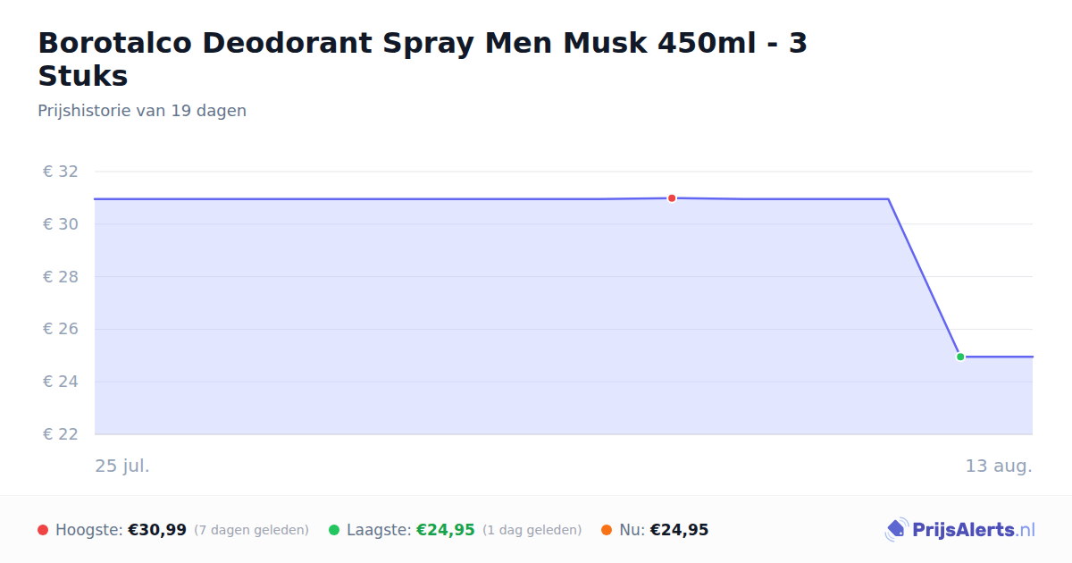Viewport: 1072px width, 563px height.
Task: Click the € 32 axis label
Action: (61, 172)
